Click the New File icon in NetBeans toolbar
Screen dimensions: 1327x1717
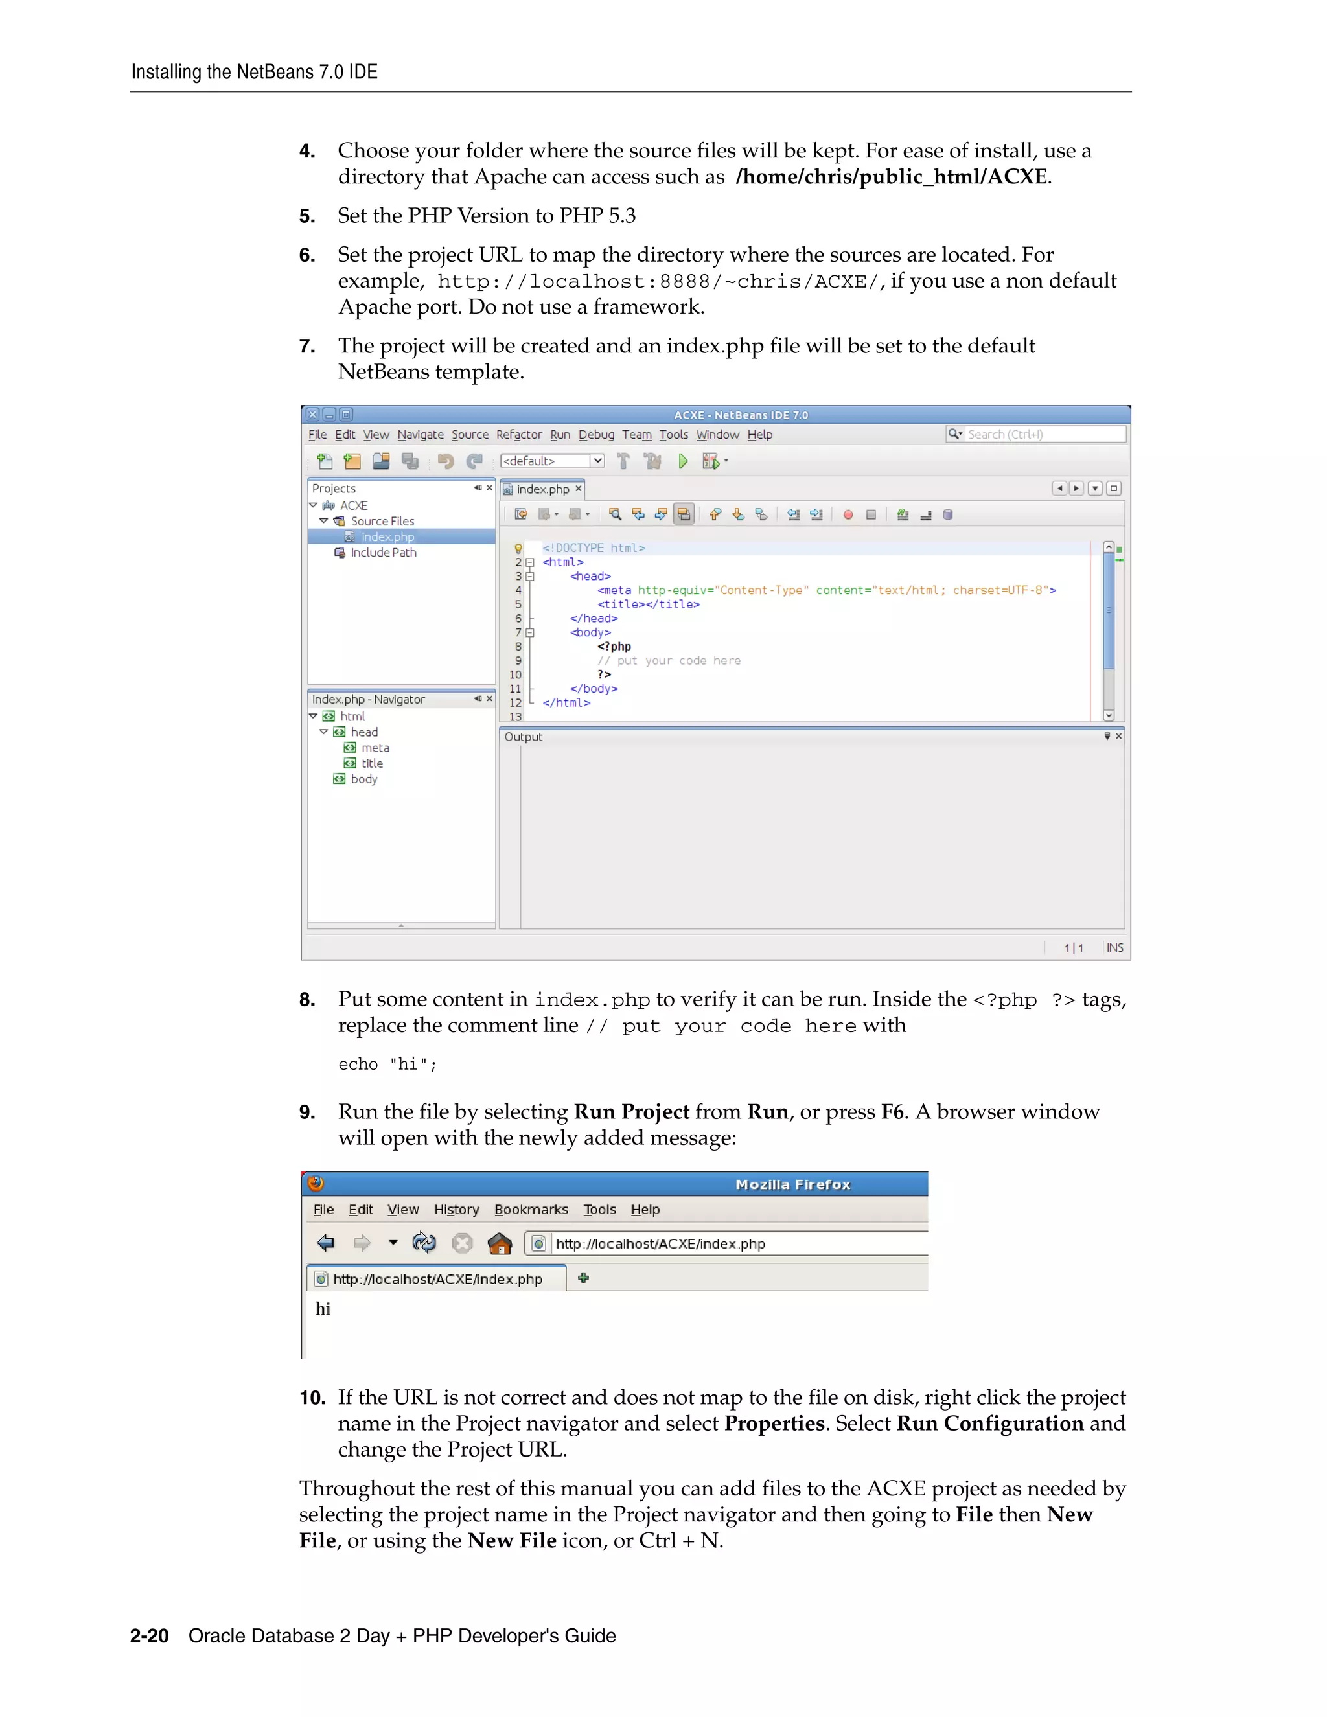pyautogui.click(x=325, y=461)
